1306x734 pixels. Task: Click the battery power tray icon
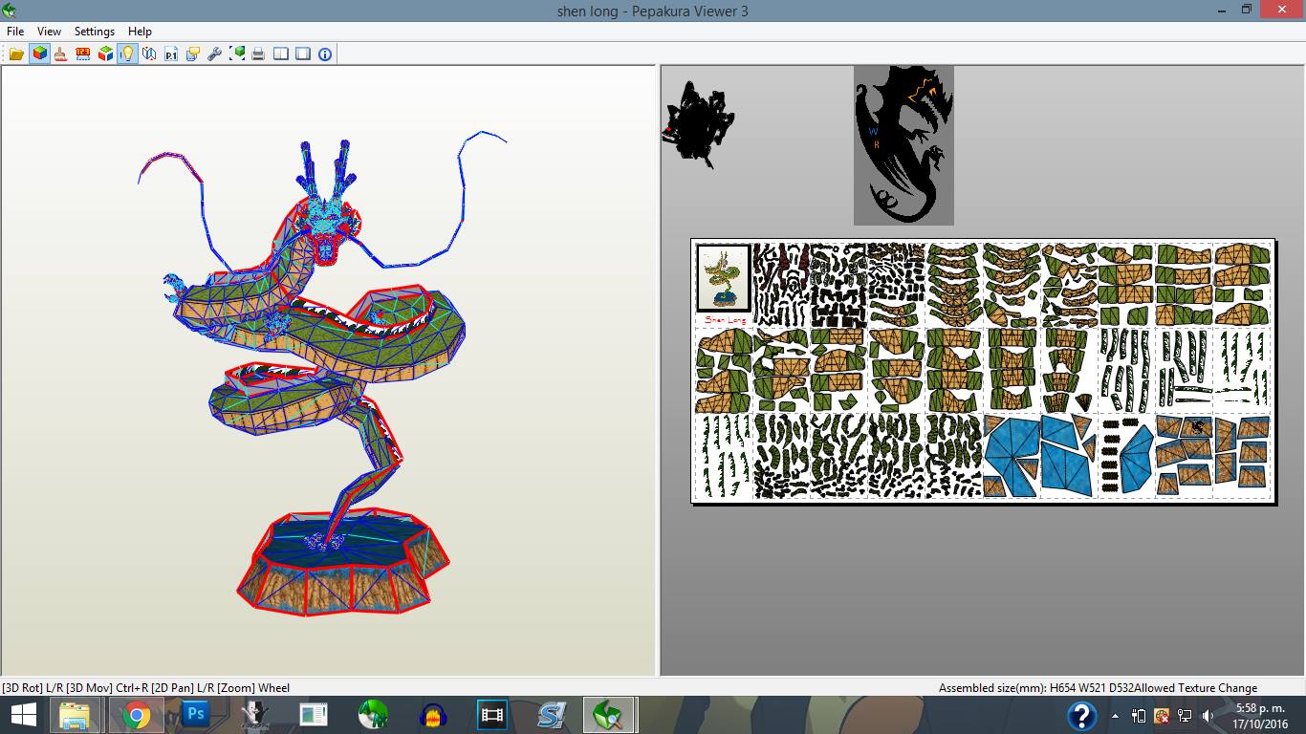(1139, 715)
